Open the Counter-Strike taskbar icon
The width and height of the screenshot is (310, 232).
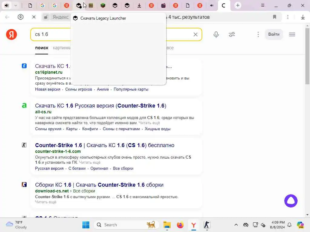coord(207,225)
